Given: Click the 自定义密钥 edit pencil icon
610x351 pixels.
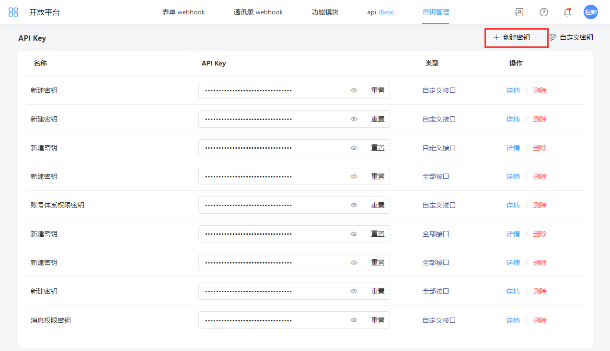Looking at the screenshot, I should click(553, 37).
